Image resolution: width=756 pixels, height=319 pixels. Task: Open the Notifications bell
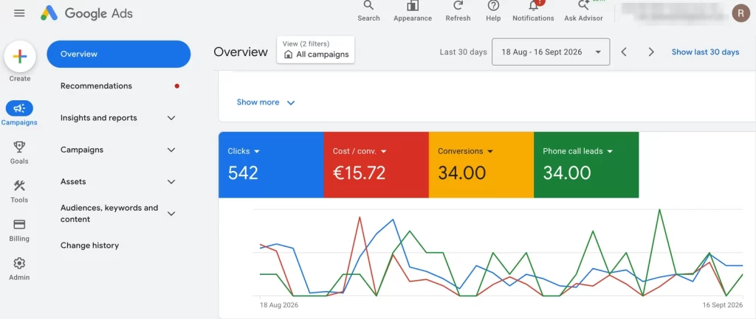(x=533, y=11)
